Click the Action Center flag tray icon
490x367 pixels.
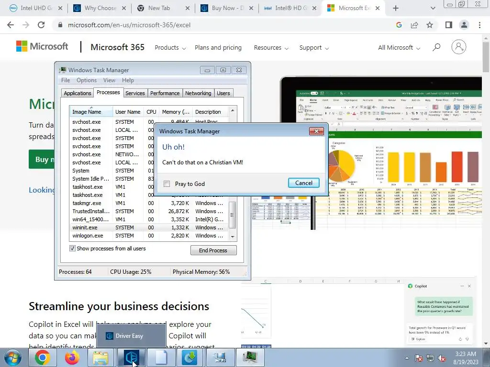(419, 358)
